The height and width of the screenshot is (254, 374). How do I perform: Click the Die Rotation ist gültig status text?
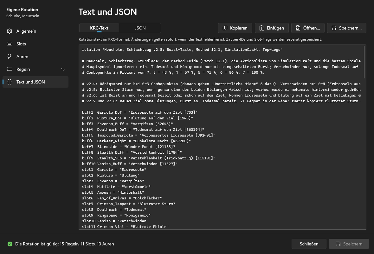tap(65, 244)
